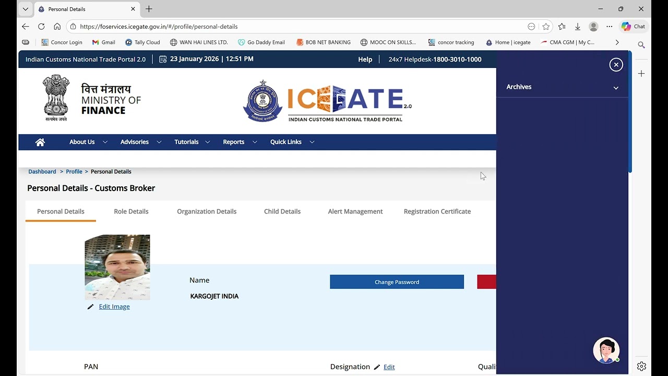The height and width of the screenshot is (376, 668).
Task: Click Dashboard breadcrumb
Action: pyautogui.click(x=42, y=172)
